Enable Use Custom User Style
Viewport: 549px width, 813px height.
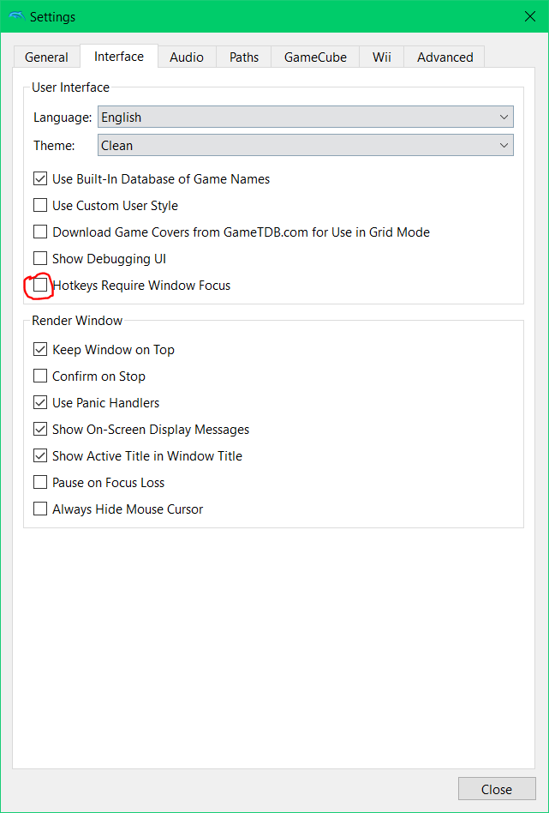(x=40, y=205)
